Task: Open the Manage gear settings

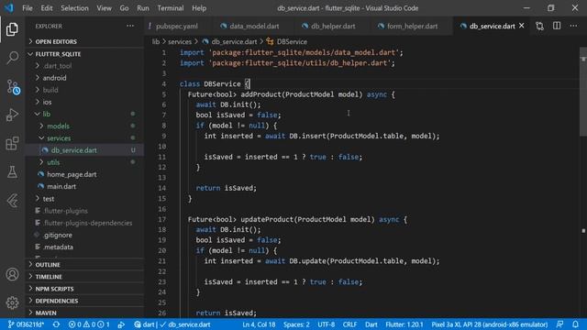Action: [x=12, y=302]
